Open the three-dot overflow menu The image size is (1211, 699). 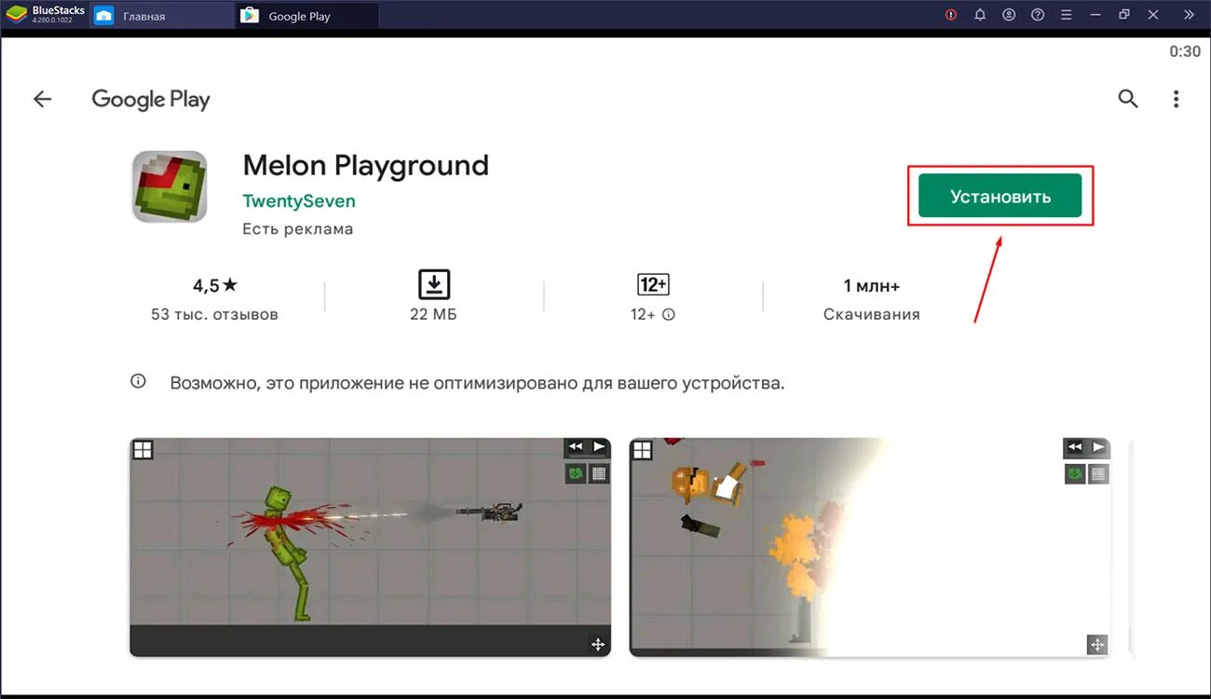1176,98
